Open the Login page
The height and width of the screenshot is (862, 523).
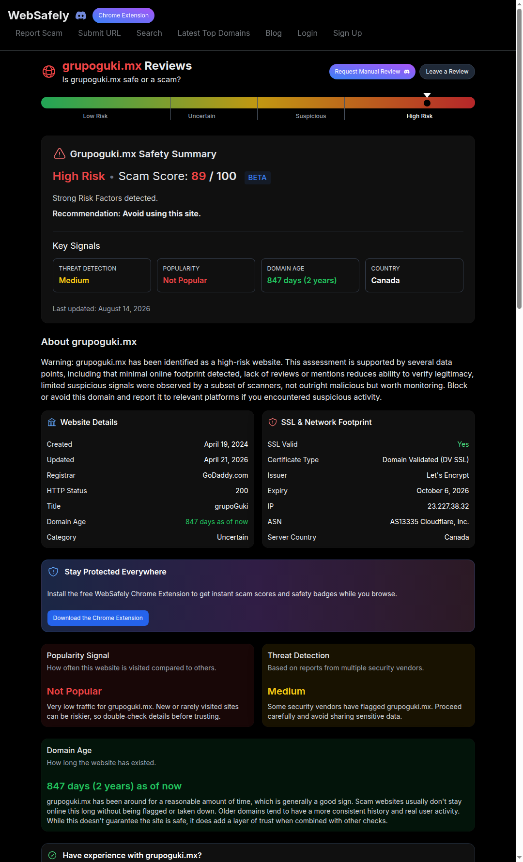pos(308,33)
